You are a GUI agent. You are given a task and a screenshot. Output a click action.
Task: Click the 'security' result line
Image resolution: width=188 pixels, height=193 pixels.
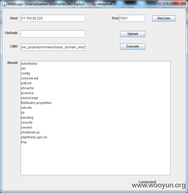[27, 123]
